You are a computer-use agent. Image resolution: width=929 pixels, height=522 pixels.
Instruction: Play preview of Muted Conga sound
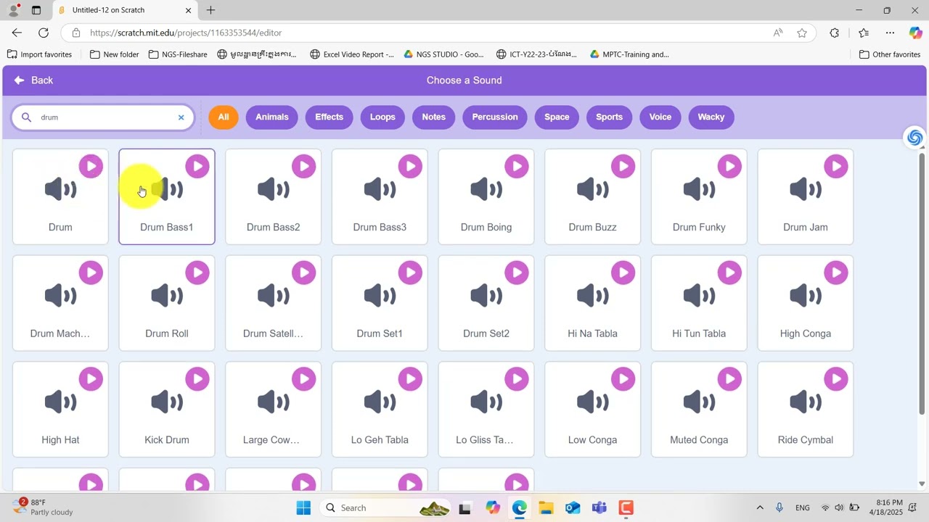tap(729, 379)
